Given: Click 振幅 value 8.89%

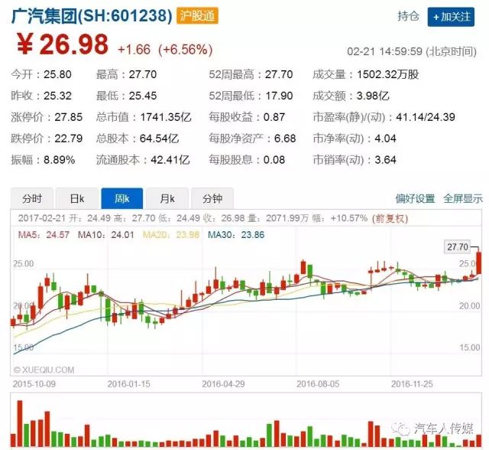Looking at the screenshot, I should coord(60,160).
